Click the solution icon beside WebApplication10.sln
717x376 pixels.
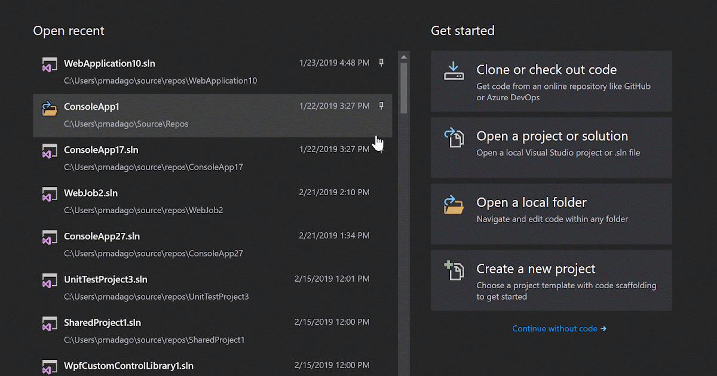pos(50,64)
